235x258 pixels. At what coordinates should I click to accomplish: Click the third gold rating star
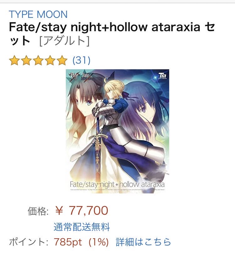tap(38, 61)
